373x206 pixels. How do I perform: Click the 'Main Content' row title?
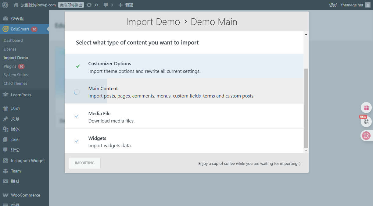tap(103, 88)
